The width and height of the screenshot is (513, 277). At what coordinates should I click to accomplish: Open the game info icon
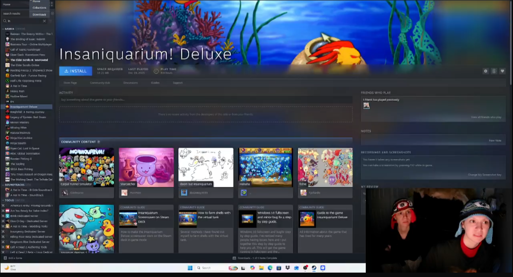[x=494, y=71]
